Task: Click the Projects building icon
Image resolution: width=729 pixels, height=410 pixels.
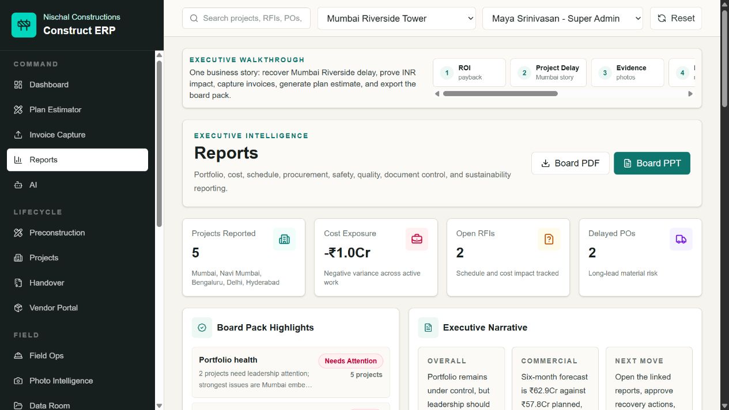Action: (18, 258)
